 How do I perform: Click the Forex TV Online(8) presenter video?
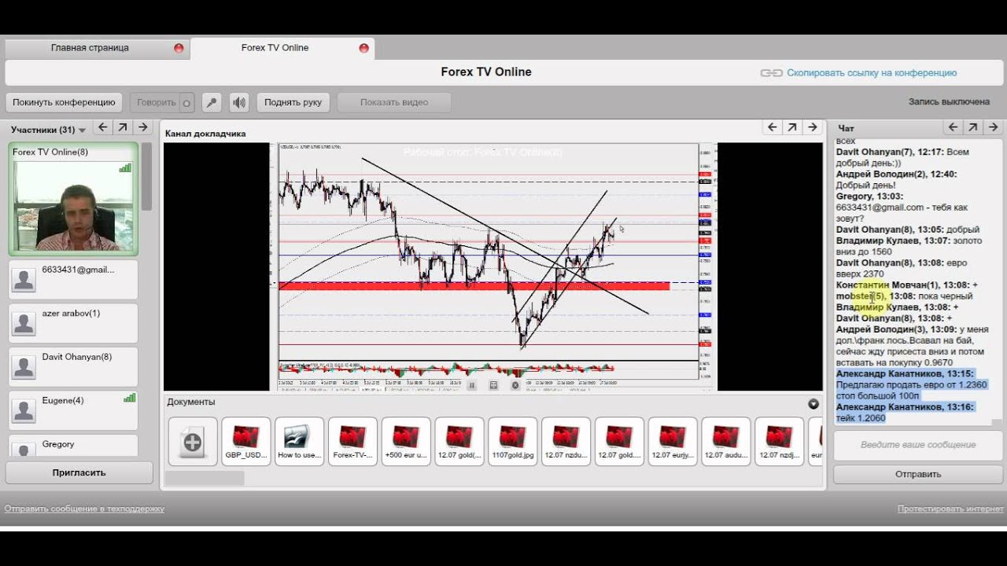[x=74, y=206]
